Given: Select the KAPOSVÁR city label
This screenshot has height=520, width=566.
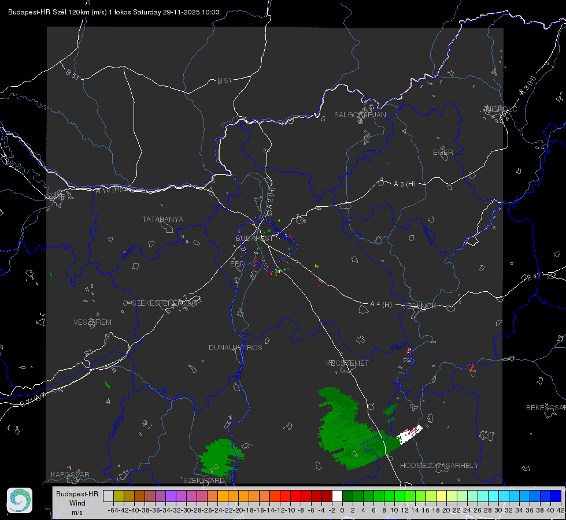Looking at the screenshot, I should tap(70, 474).
